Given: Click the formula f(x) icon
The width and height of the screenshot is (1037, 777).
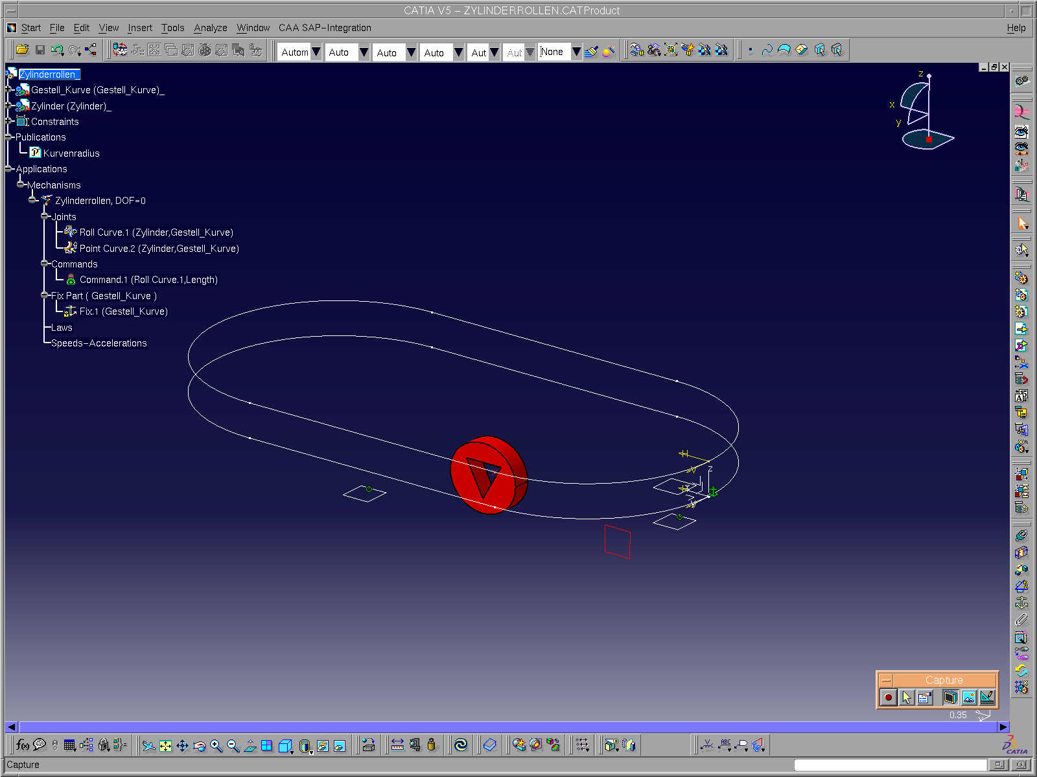Looking at the screenshot, I should coord(22,745).
